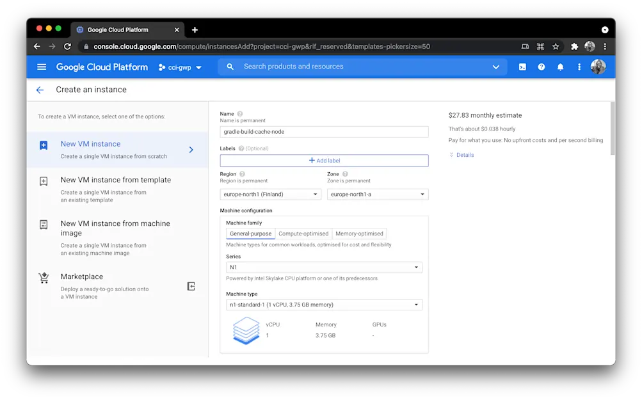Switch to the Memory-optimised machine family tab

coord(358,233)
